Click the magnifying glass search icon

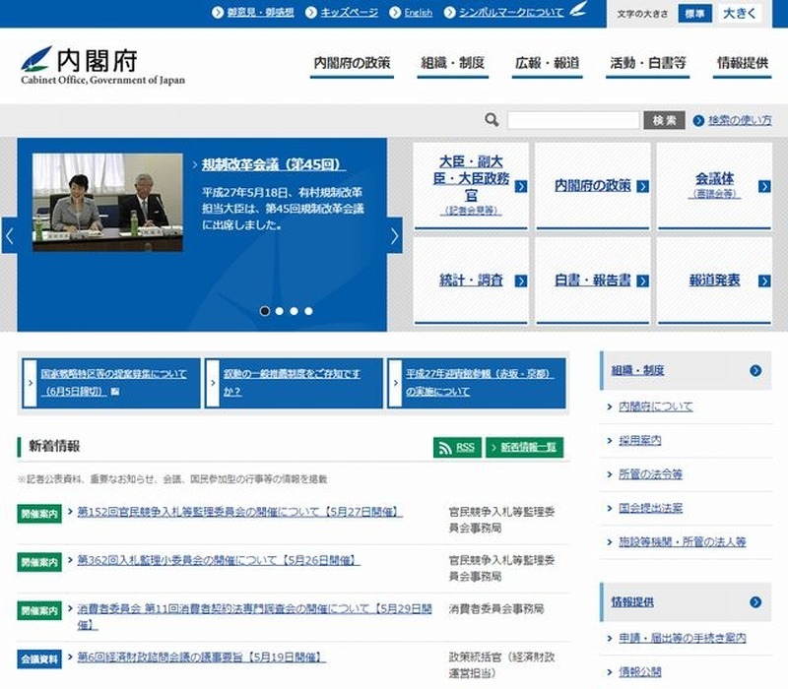point(492,120)
